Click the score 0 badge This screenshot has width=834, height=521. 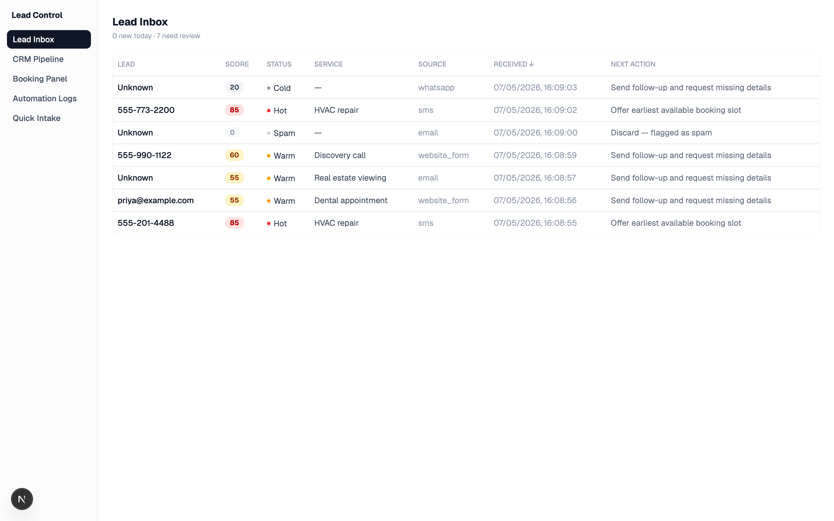click(x=232, y=133)
